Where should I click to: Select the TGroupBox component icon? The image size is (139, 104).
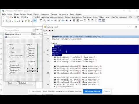point(85,21)
